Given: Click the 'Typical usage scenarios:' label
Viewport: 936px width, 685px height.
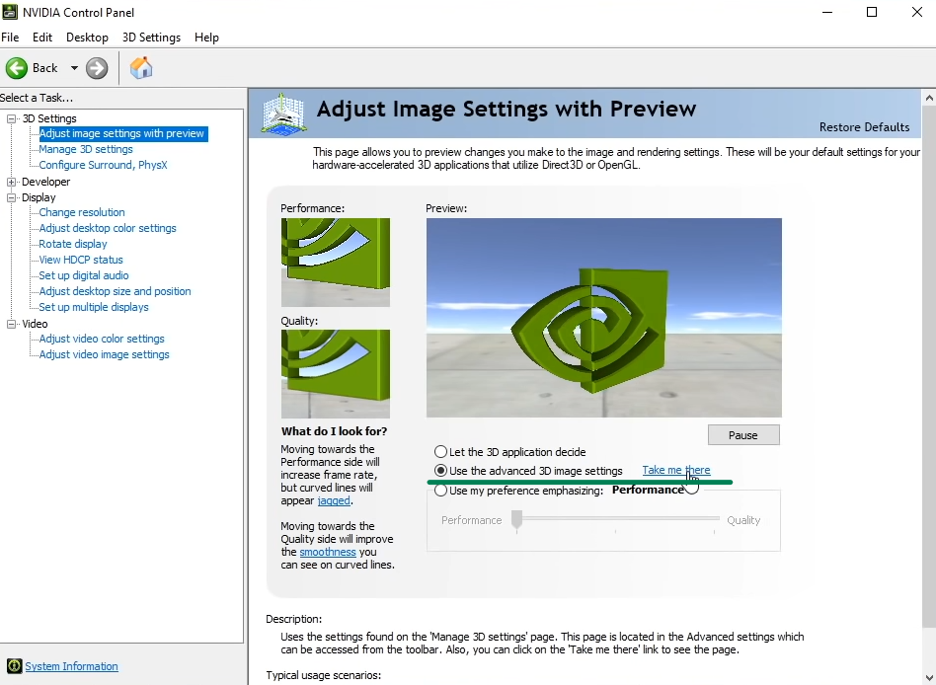Looking at the screenshot, I should pyautogui.click(x=323, y=675).
